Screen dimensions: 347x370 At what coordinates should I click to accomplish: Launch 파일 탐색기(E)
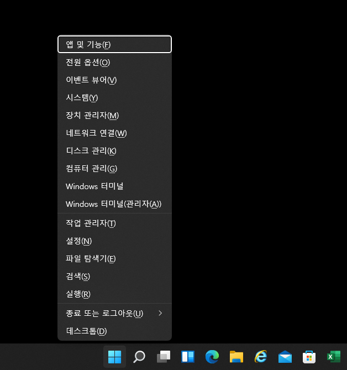pos(114,259)
